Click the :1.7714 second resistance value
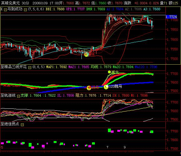The image size is (181, 156). click(105, 95)
